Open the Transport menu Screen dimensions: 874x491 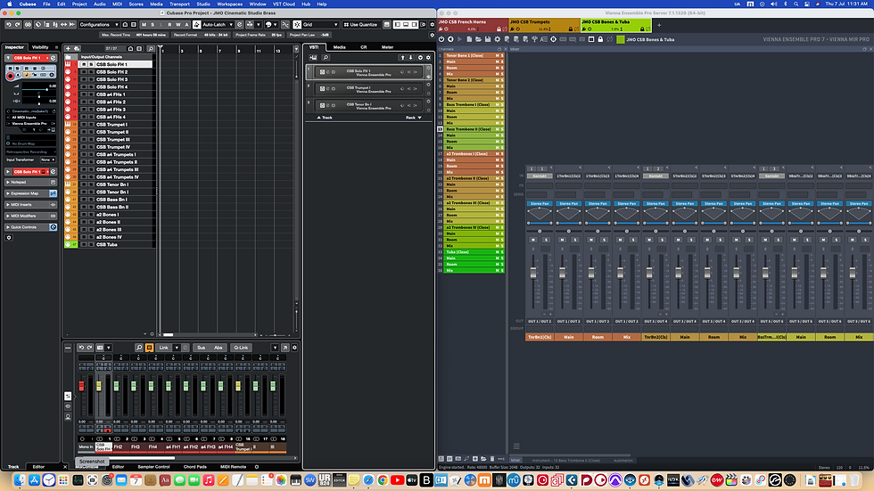point(179,4)
